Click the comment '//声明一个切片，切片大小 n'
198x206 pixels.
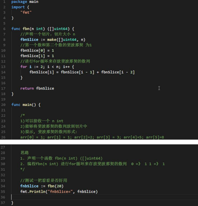pos(48,34)
